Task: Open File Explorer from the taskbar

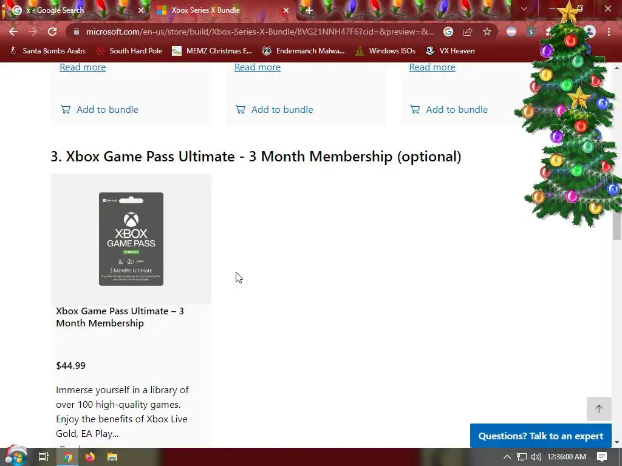Action: pos(112,457)
